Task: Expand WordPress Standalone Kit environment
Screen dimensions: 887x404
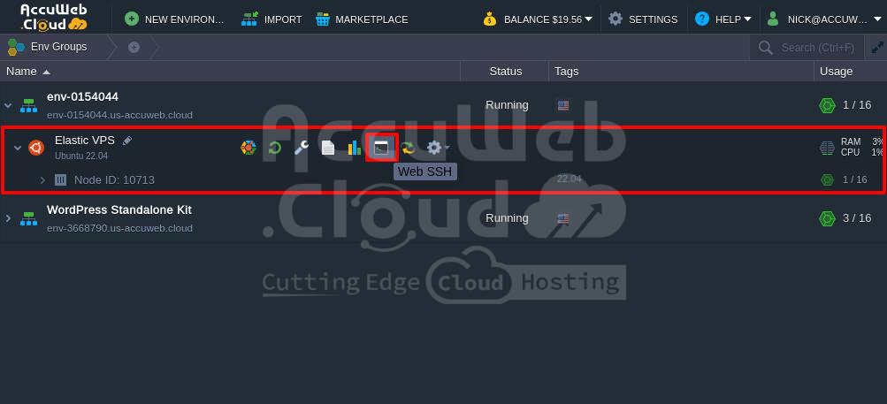Action: coord(8,218)
